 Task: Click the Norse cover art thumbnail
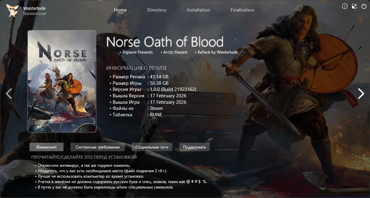(62, 81)
